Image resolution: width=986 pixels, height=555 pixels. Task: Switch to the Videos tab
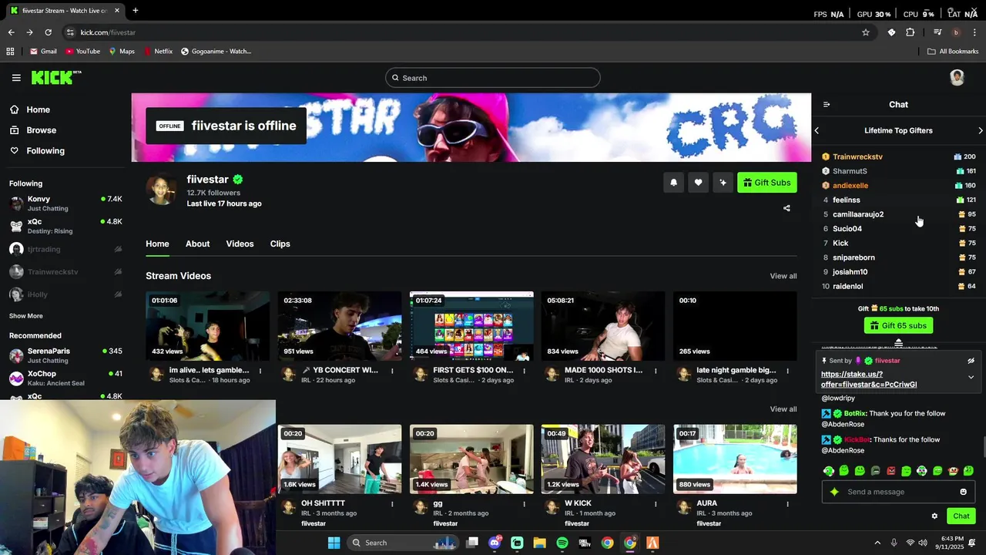pyautogui.click(x=240, y=244)
